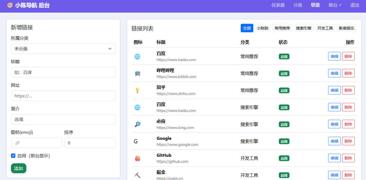Go to 分类 in top navigation
Viewport: 366px width, 180px height.
coord(298,5)
